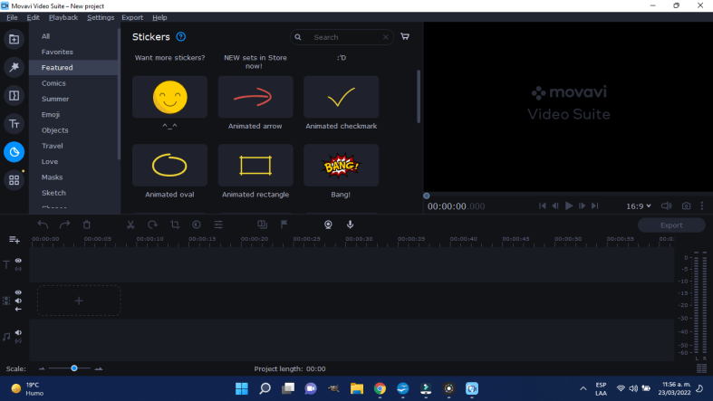Click the preview seek bar handle

(x=427, y=196)
